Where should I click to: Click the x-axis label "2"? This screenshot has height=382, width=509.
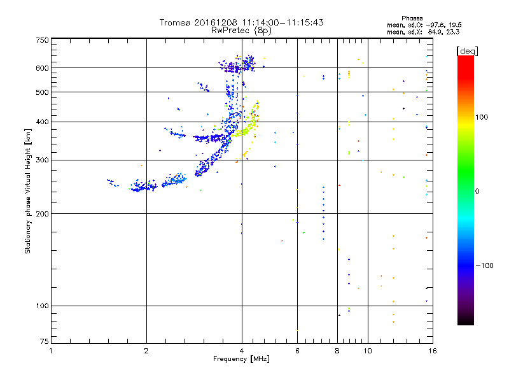click(x=146, y=351)
